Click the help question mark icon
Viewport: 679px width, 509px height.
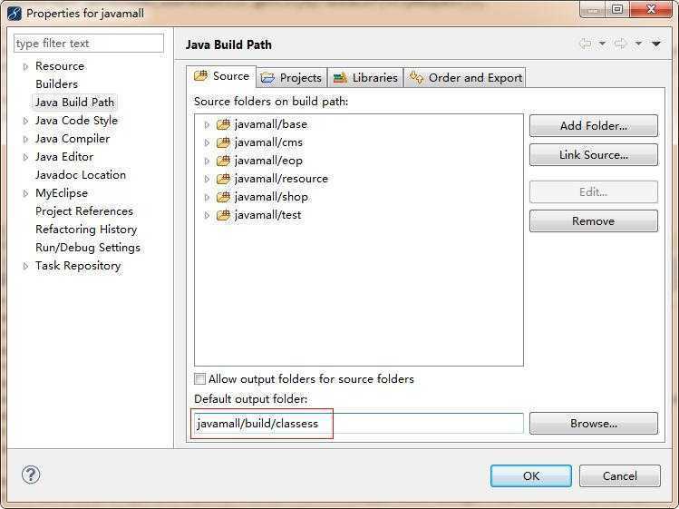pyautogui.click(x=31, y=475)
